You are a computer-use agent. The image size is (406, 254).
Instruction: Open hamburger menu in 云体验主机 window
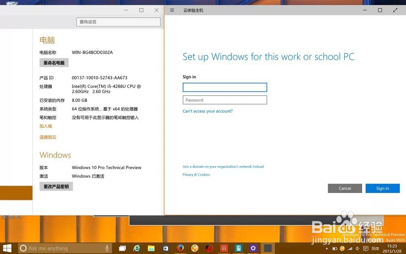(x=172, y=10)
